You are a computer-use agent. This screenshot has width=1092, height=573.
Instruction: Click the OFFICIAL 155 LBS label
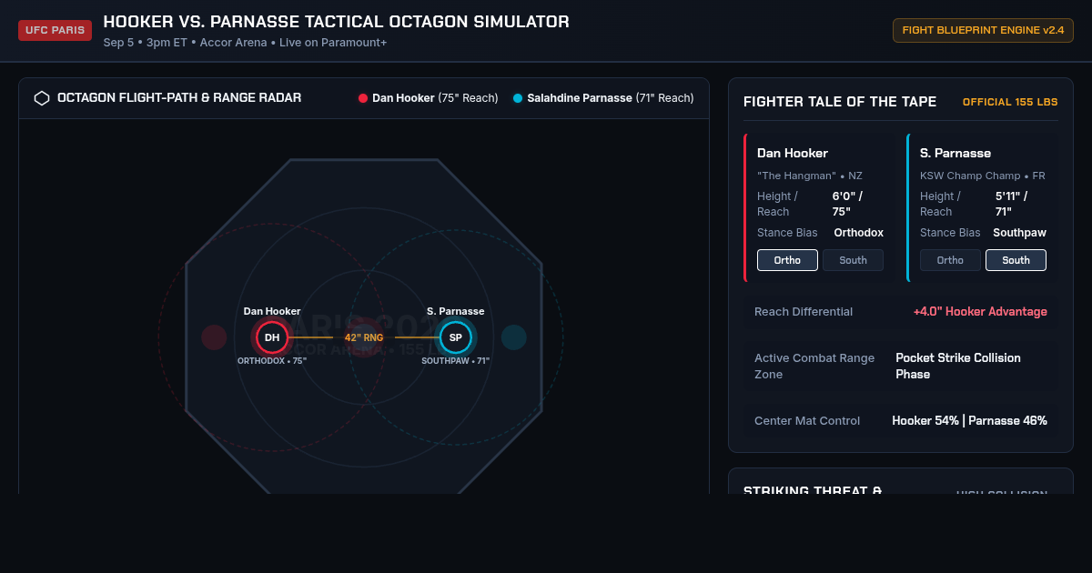1010,102
